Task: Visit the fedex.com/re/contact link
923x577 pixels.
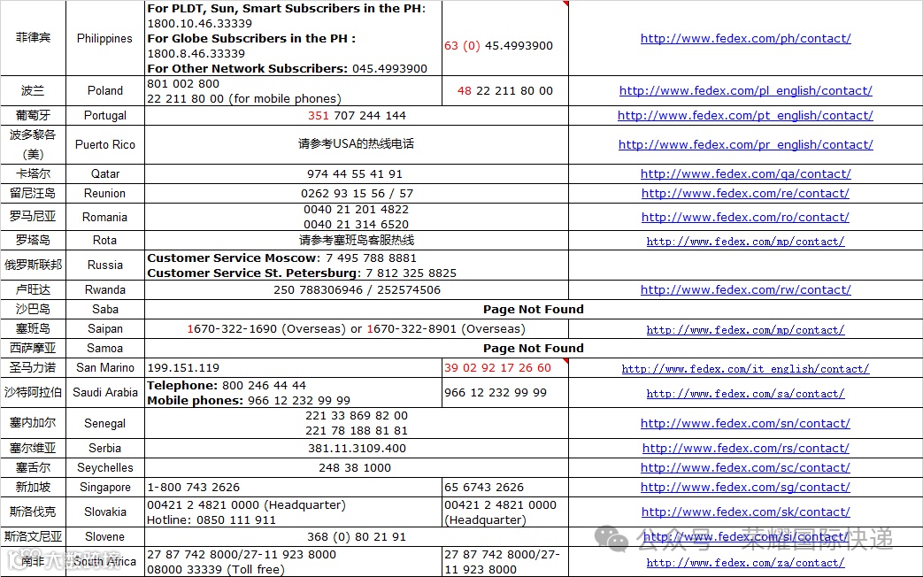Action: tap(745, 194)
